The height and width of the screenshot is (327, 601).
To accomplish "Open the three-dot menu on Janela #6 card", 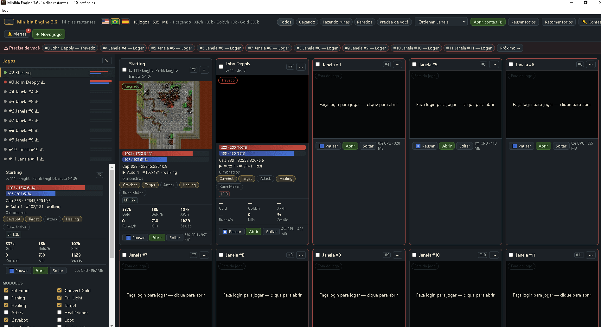I will click(x=591, y=64).
